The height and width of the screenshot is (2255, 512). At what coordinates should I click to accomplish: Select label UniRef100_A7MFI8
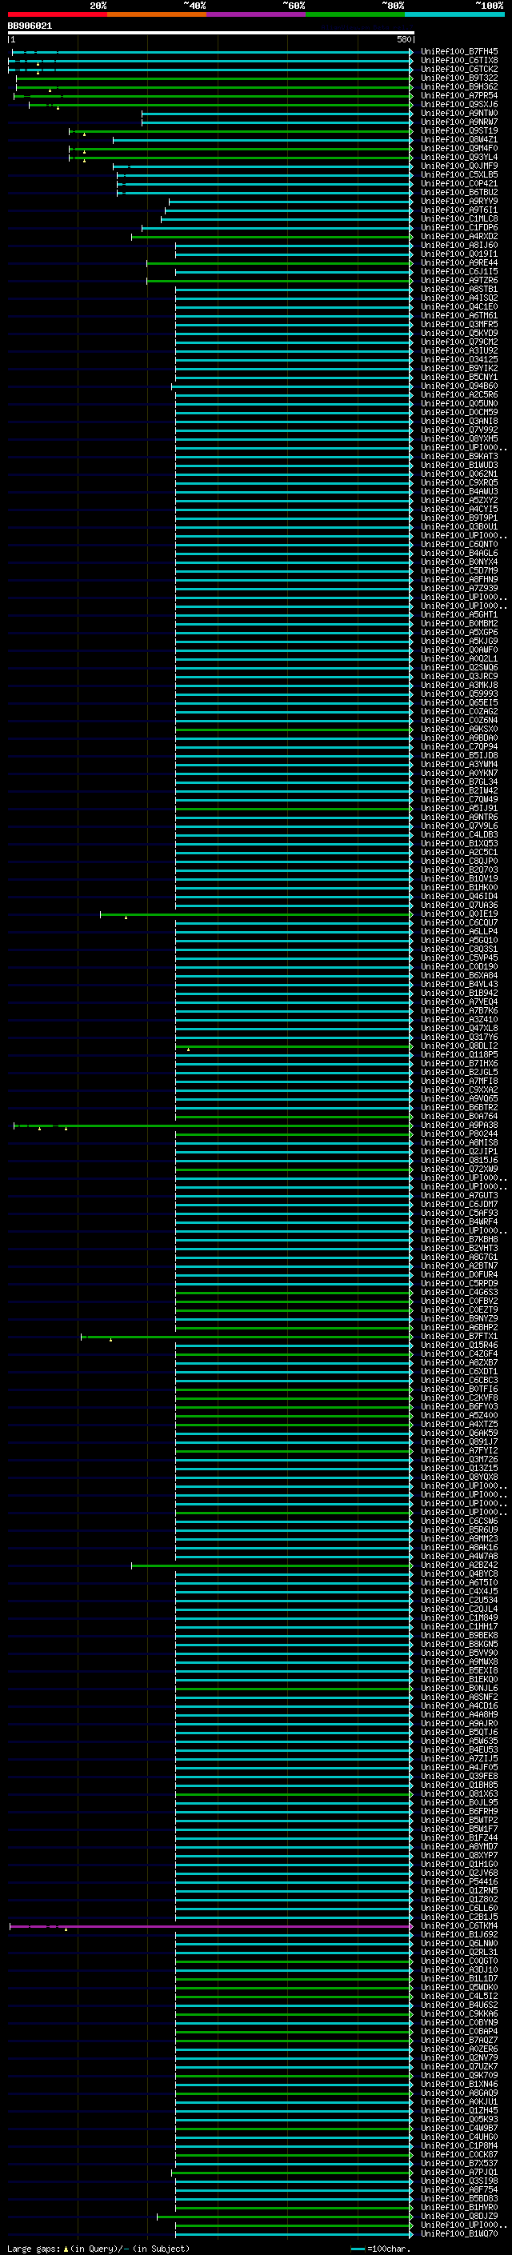(x=458, y=1080)
